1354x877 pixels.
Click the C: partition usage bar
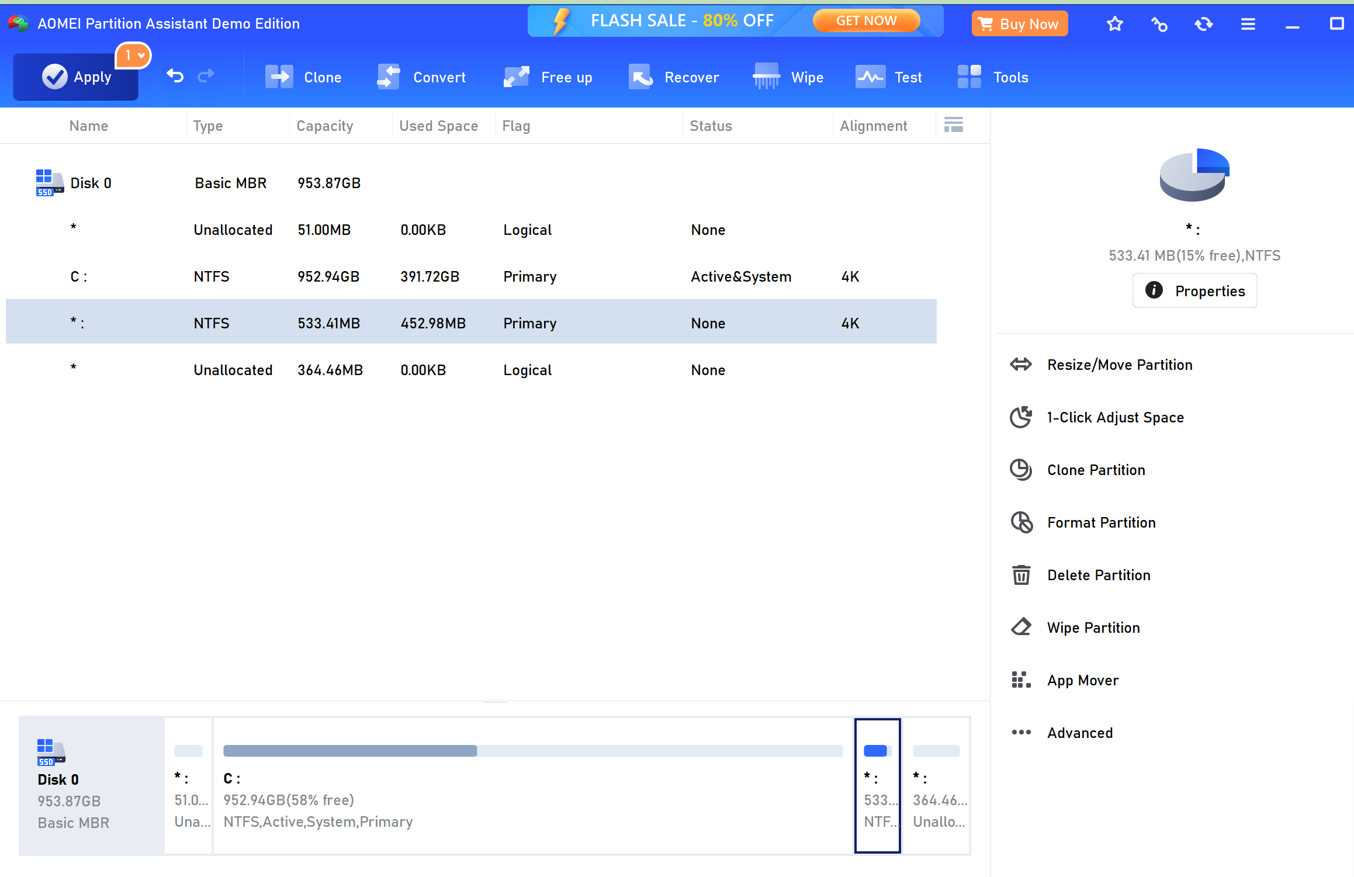(x=533, y=751)
